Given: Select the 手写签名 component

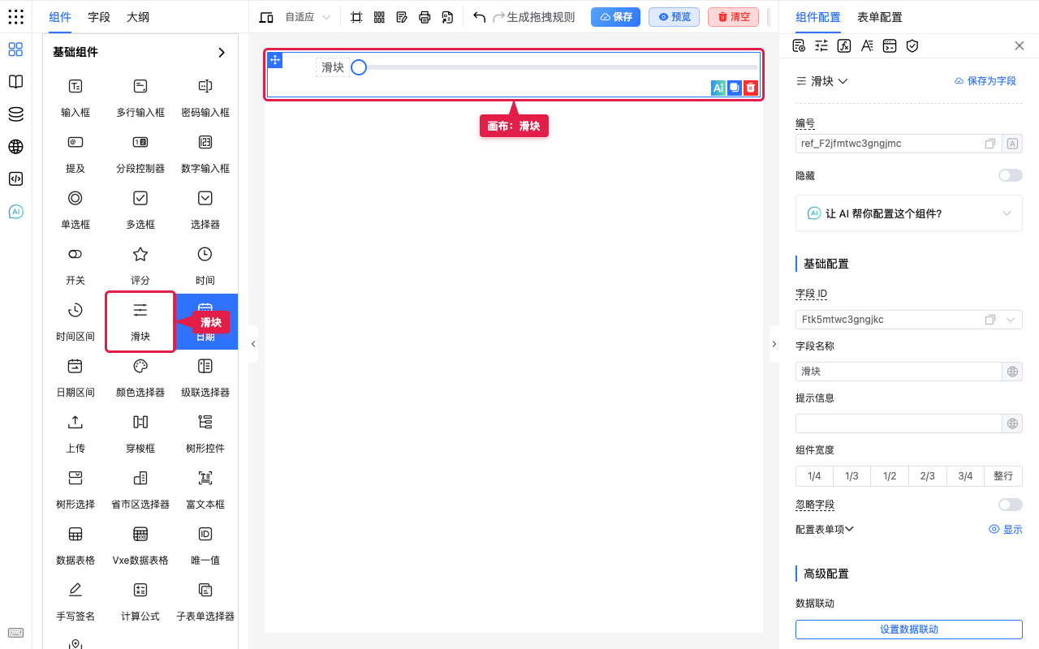Looking at the screenshot, I should (x=75, y=602).
